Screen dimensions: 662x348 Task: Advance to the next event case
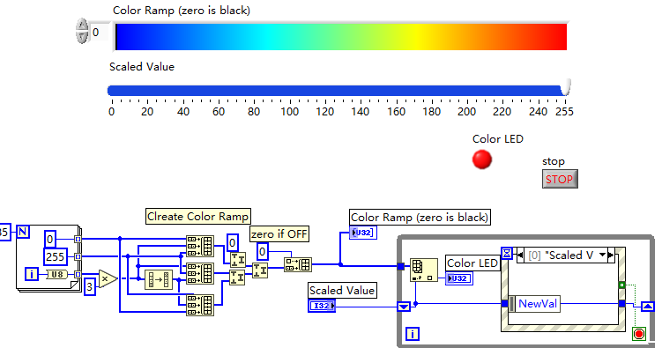611,255
